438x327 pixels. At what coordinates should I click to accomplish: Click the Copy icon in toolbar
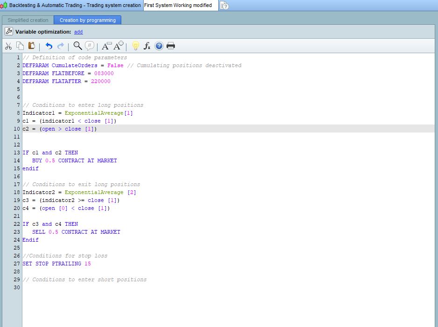coord(20,46)
